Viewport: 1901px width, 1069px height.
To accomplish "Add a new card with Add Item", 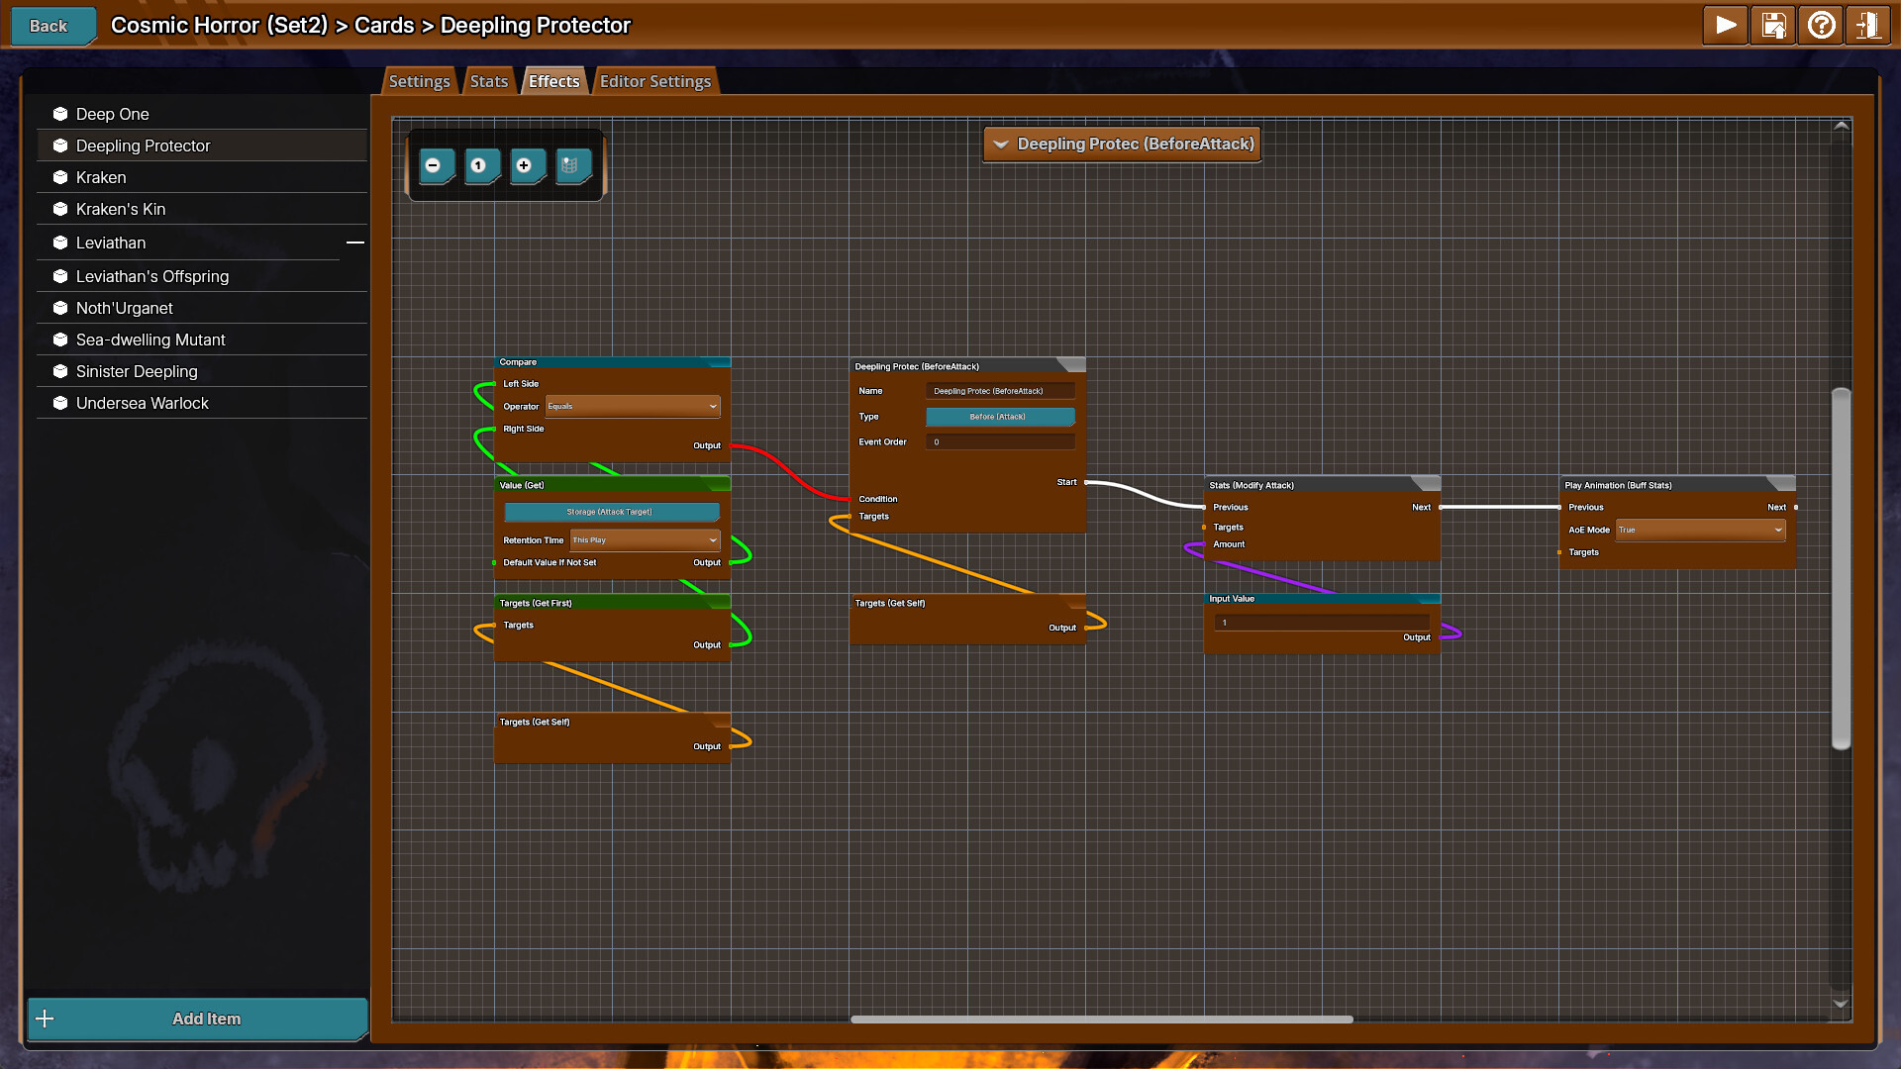I will pyautogui.click(x=198, y=1019).
